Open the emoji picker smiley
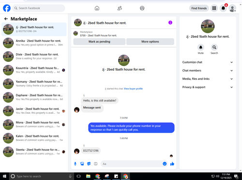This screenshot has height=180, width=242. [165, 164]
